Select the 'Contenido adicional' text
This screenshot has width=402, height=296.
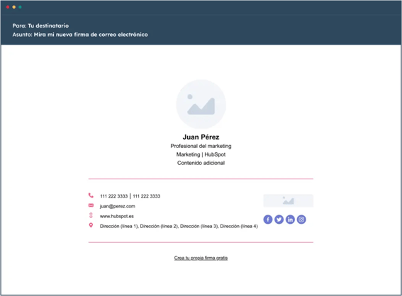coord(201,163)
